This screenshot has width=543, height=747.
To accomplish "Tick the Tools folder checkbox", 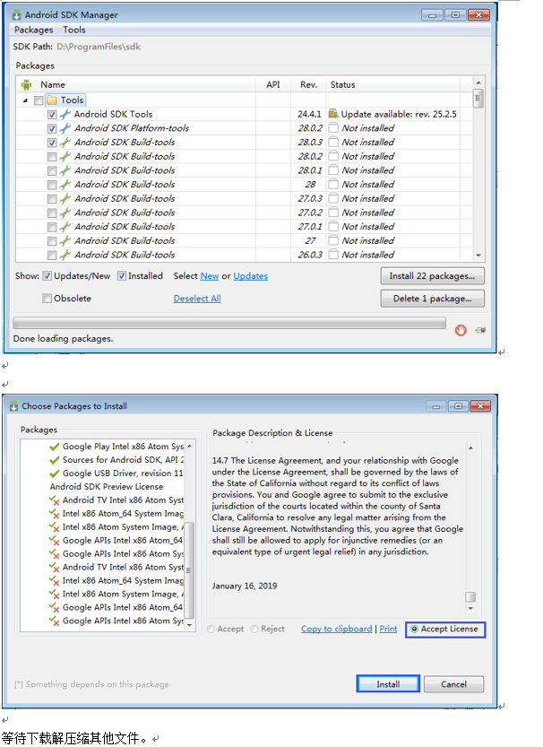I will pos(39,100).
